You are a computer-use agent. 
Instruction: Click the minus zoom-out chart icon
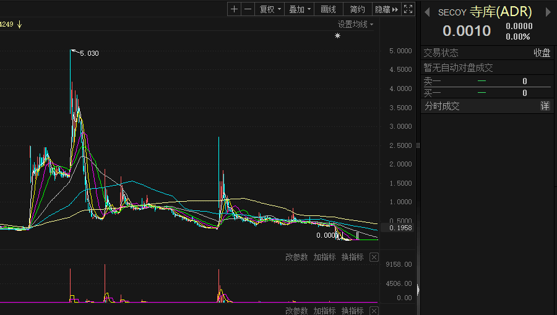coord(248,9)
